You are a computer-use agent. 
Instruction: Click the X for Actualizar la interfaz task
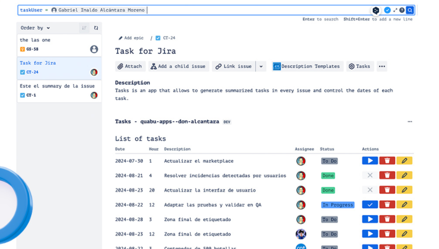pyautogui.click(x=369, y=190)
